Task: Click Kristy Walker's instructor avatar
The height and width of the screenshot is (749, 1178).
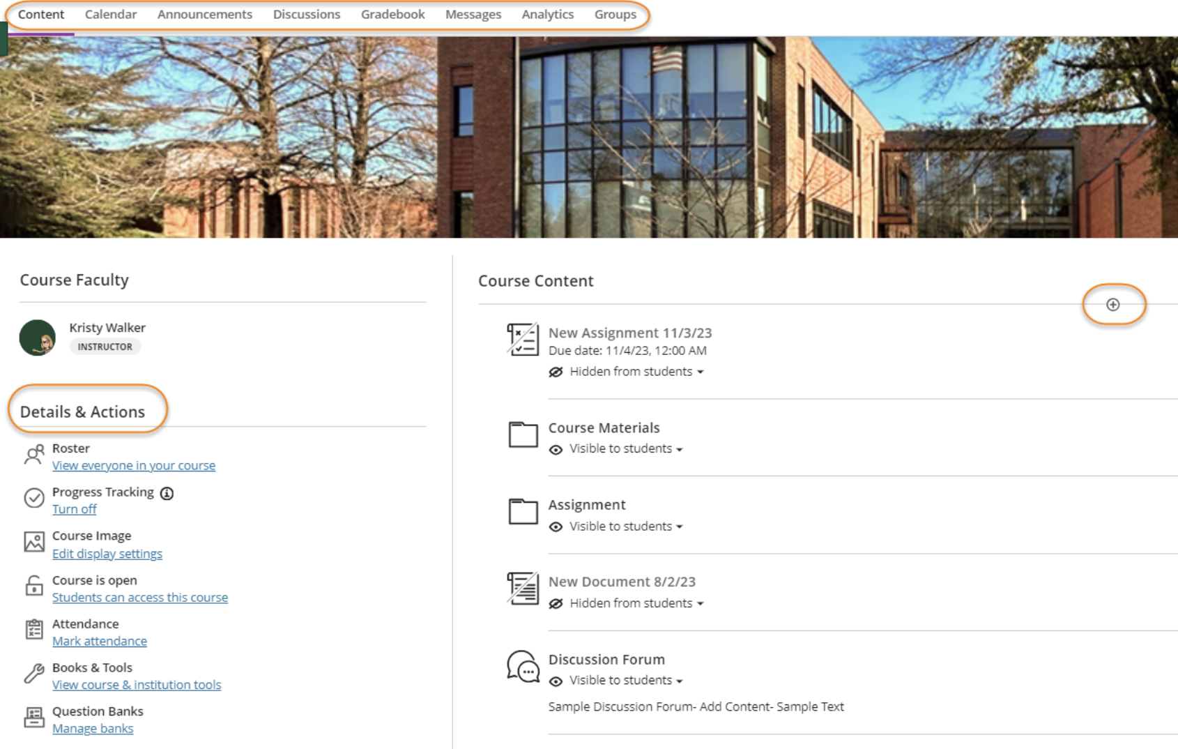Action: [38, 338]
